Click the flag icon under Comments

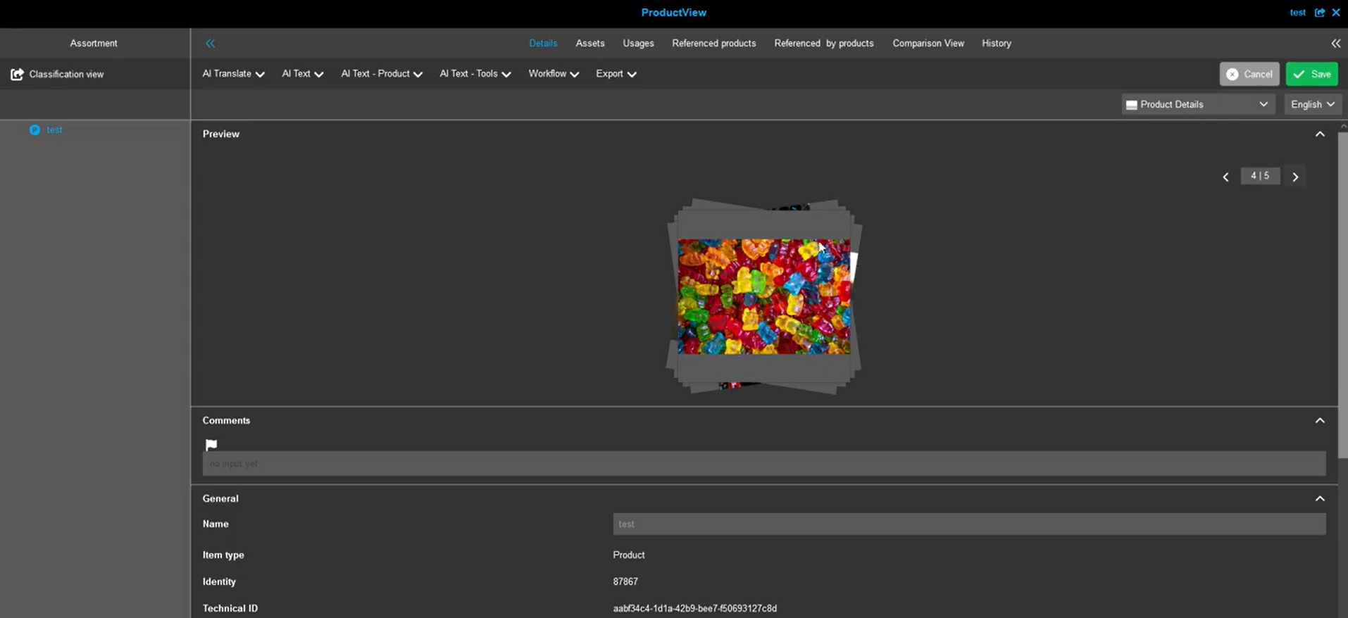[x=211, y=445]
